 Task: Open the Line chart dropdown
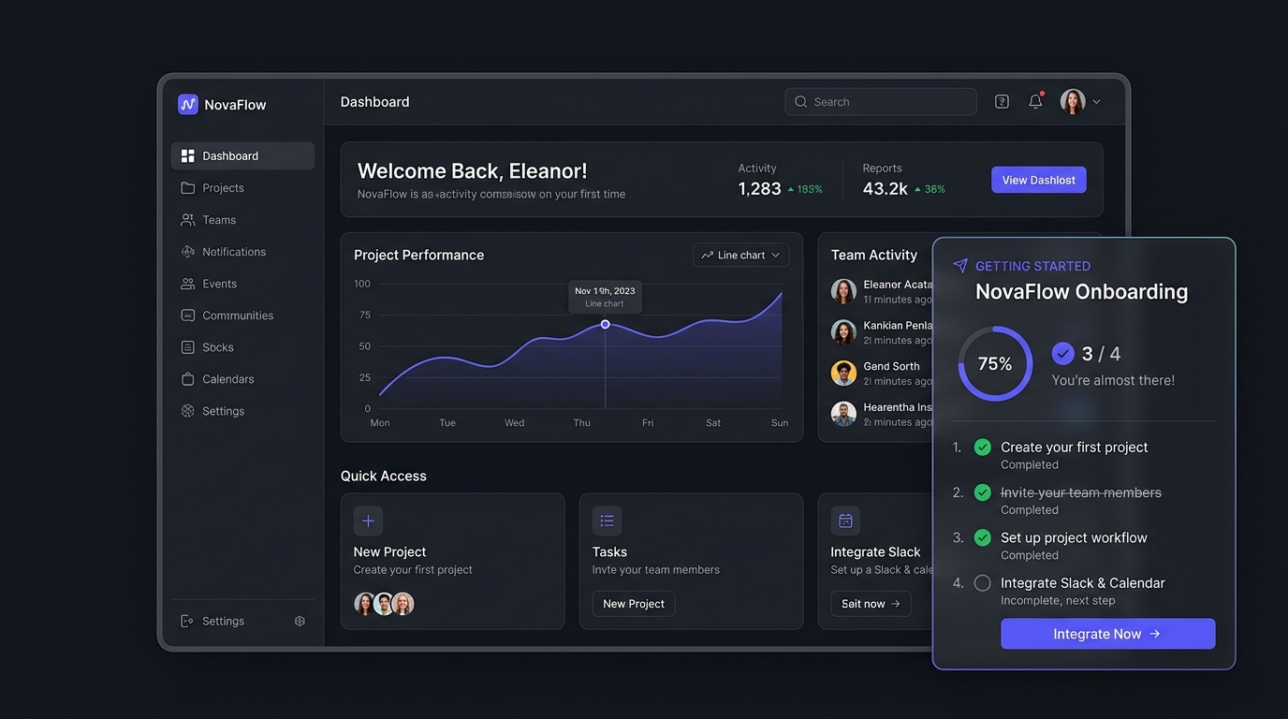click(x=740, y=255)
